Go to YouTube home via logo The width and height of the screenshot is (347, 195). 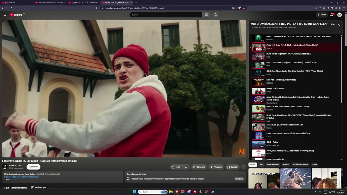coord(16,15)
